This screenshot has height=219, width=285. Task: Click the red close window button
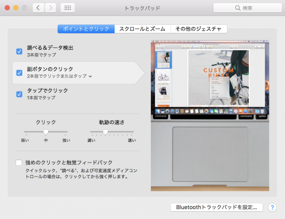[7, 8]
